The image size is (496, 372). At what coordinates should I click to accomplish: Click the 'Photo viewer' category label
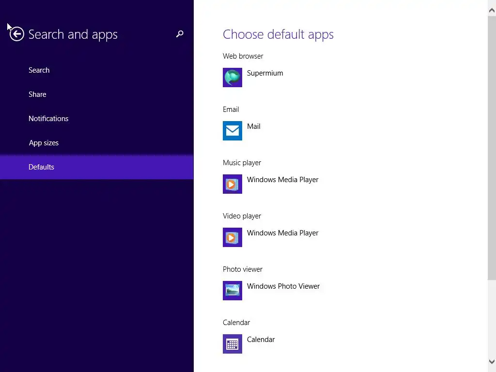coord(242,269)
